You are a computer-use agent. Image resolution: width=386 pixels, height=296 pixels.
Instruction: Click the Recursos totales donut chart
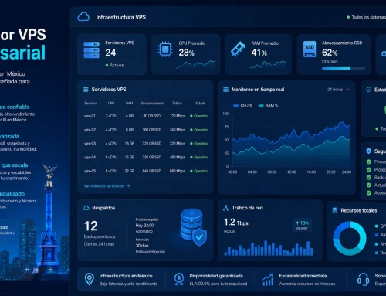tap(350, 238)
